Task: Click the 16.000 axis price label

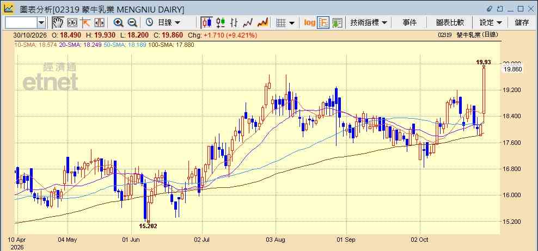Action: (512, 195)
